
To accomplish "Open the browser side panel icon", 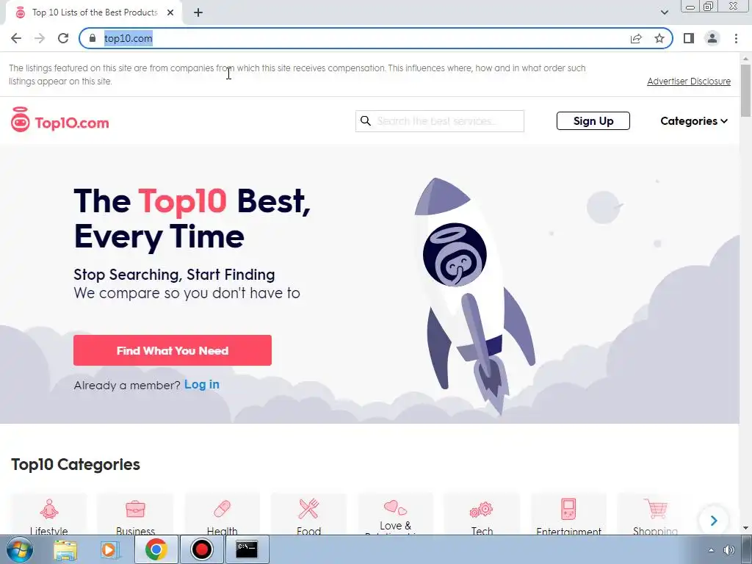I will coord(689,38).
